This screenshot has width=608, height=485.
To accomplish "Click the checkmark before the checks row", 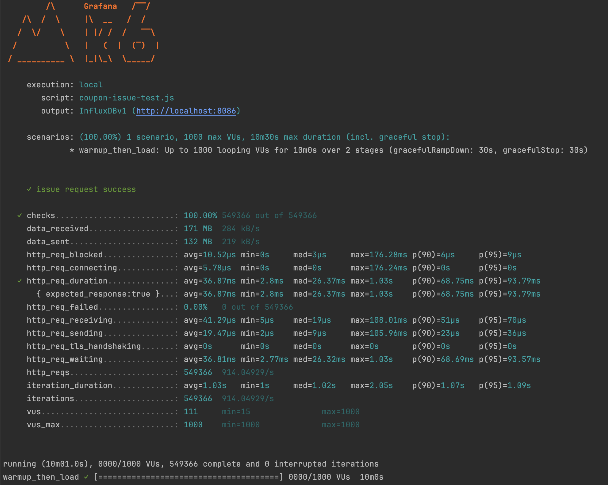I will pos(20,215).
